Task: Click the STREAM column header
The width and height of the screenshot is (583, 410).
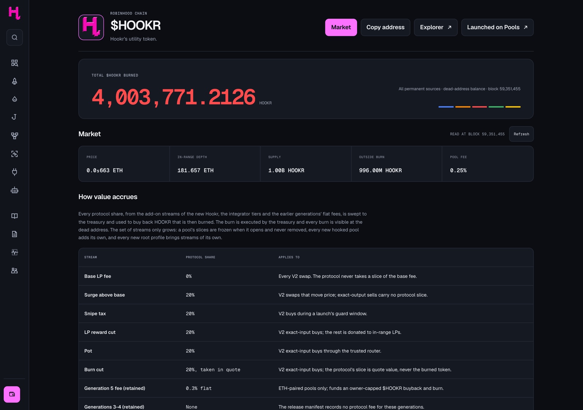Action: tap(91, 257)
